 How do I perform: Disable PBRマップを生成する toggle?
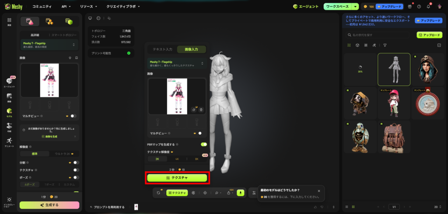pyautogui.click(x=204, y=145)
